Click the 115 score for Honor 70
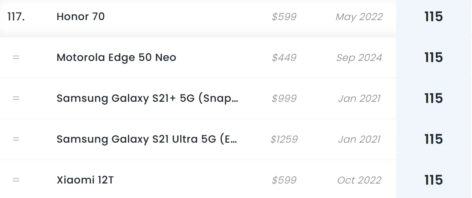The width and height of the screenshot is (472, 198). [433, 17]
